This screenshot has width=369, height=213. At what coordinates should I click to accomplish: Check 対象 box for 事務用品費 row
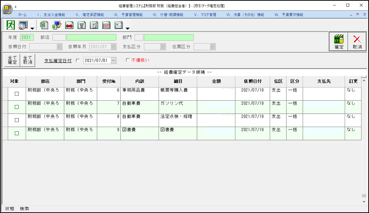pyautogui.click(x=17, y=94)
